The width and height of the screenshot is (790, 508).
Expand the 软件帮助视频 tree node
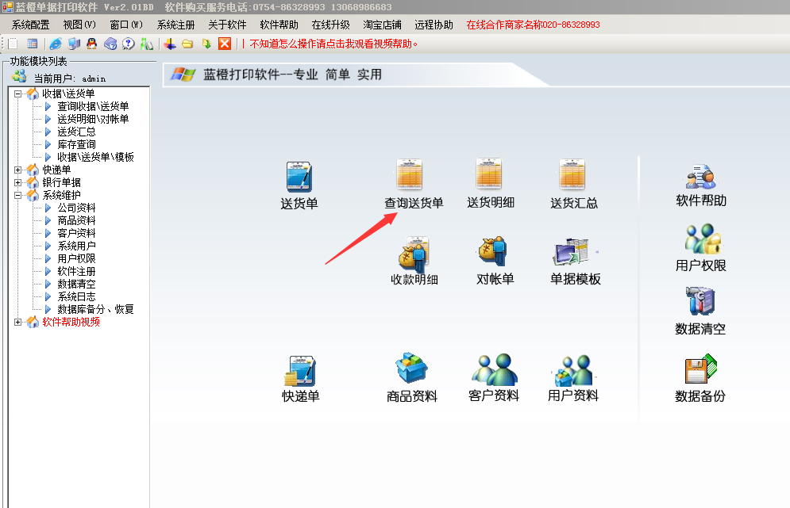pyautogui.click(x=17, y=322)
